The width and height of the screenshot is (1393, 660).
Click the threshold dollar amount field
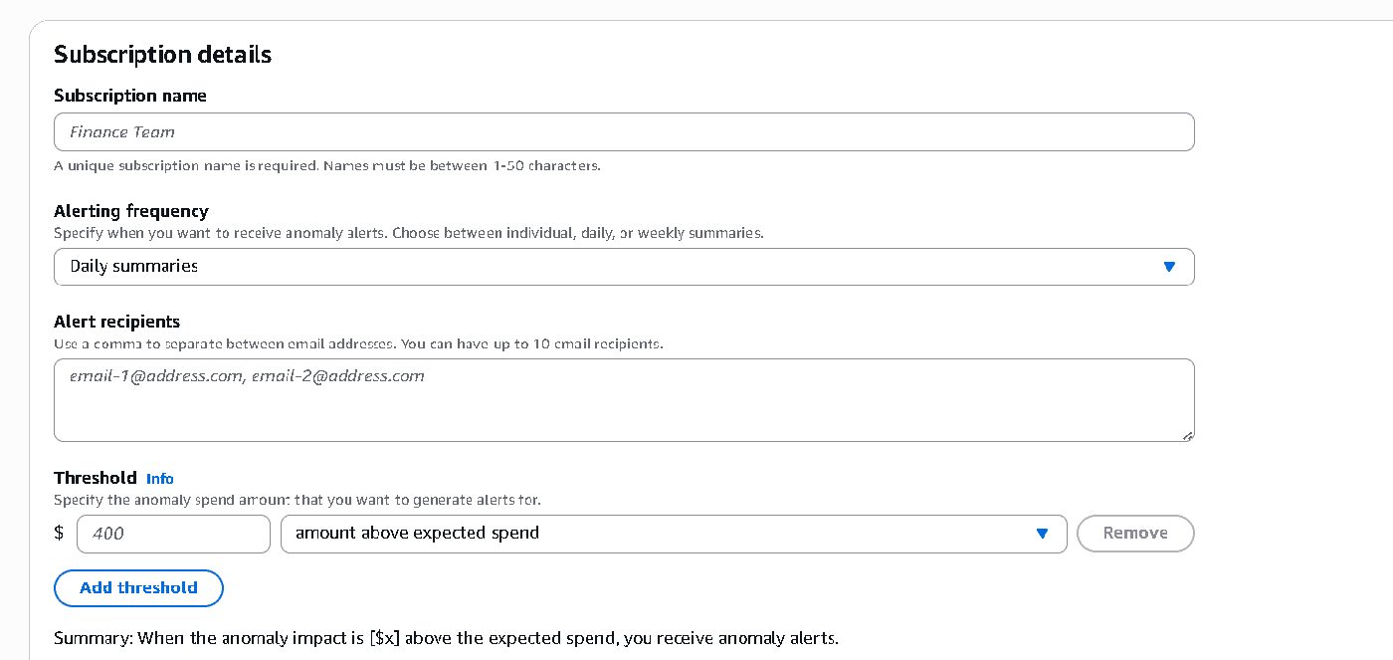point(173,534)
